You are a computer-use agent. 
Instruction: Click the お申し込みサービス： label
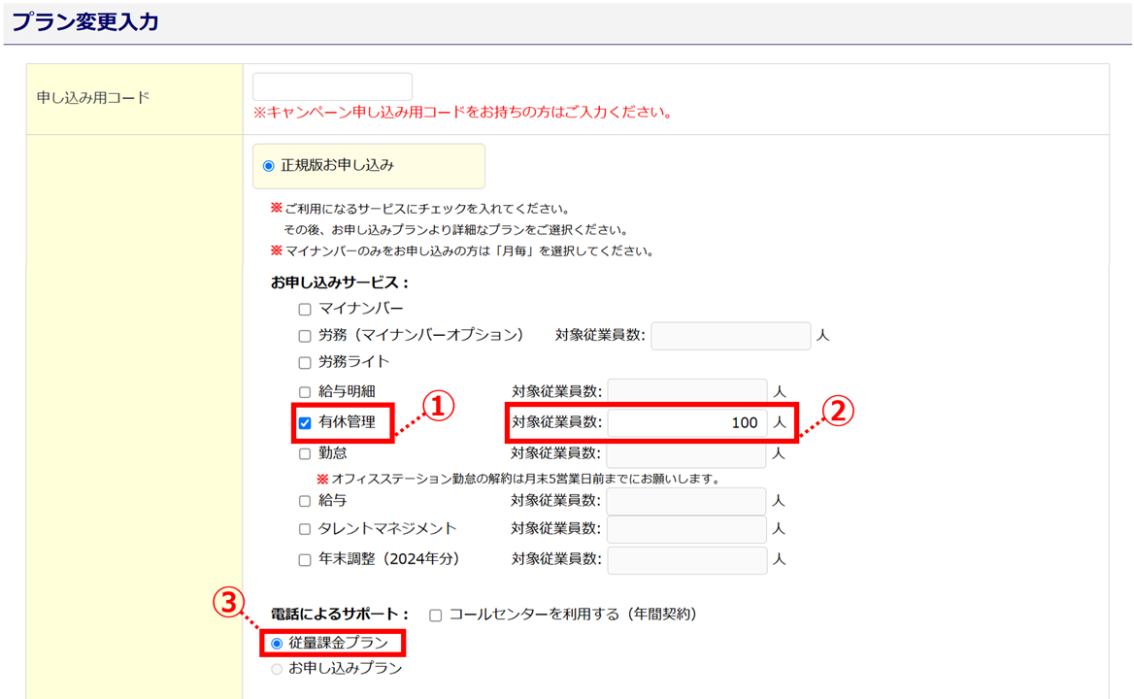click(340, 283)
